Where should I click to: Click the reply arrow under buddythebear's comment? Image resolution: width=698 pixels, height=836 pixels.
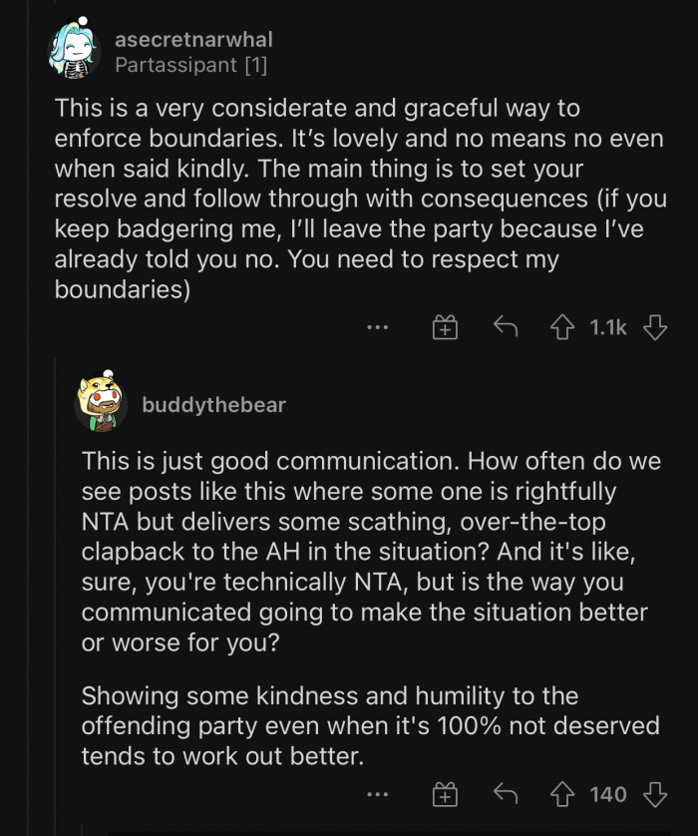[x=506, y=794]
